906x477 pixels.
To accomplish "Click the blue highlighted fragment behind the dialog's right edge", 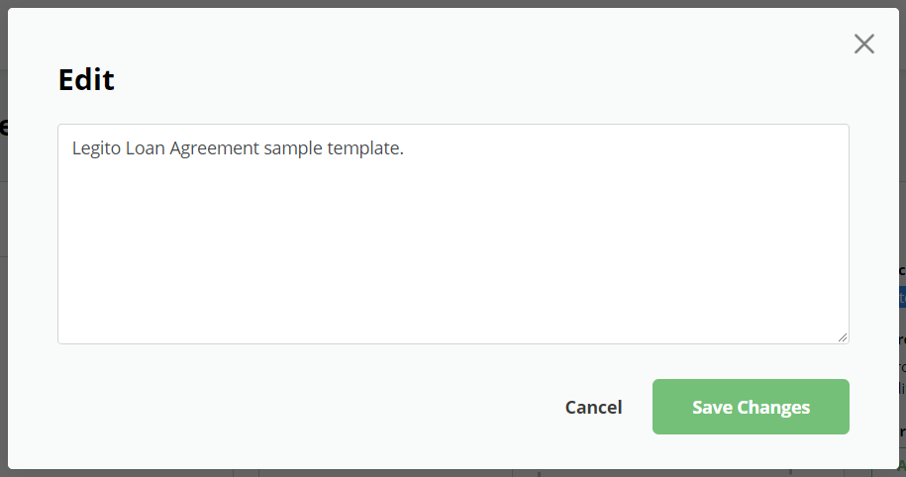I will 902,297.
